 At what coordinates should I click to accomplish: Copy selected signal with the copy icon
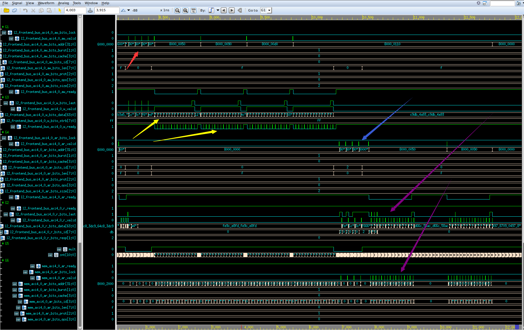coord(41,10)
